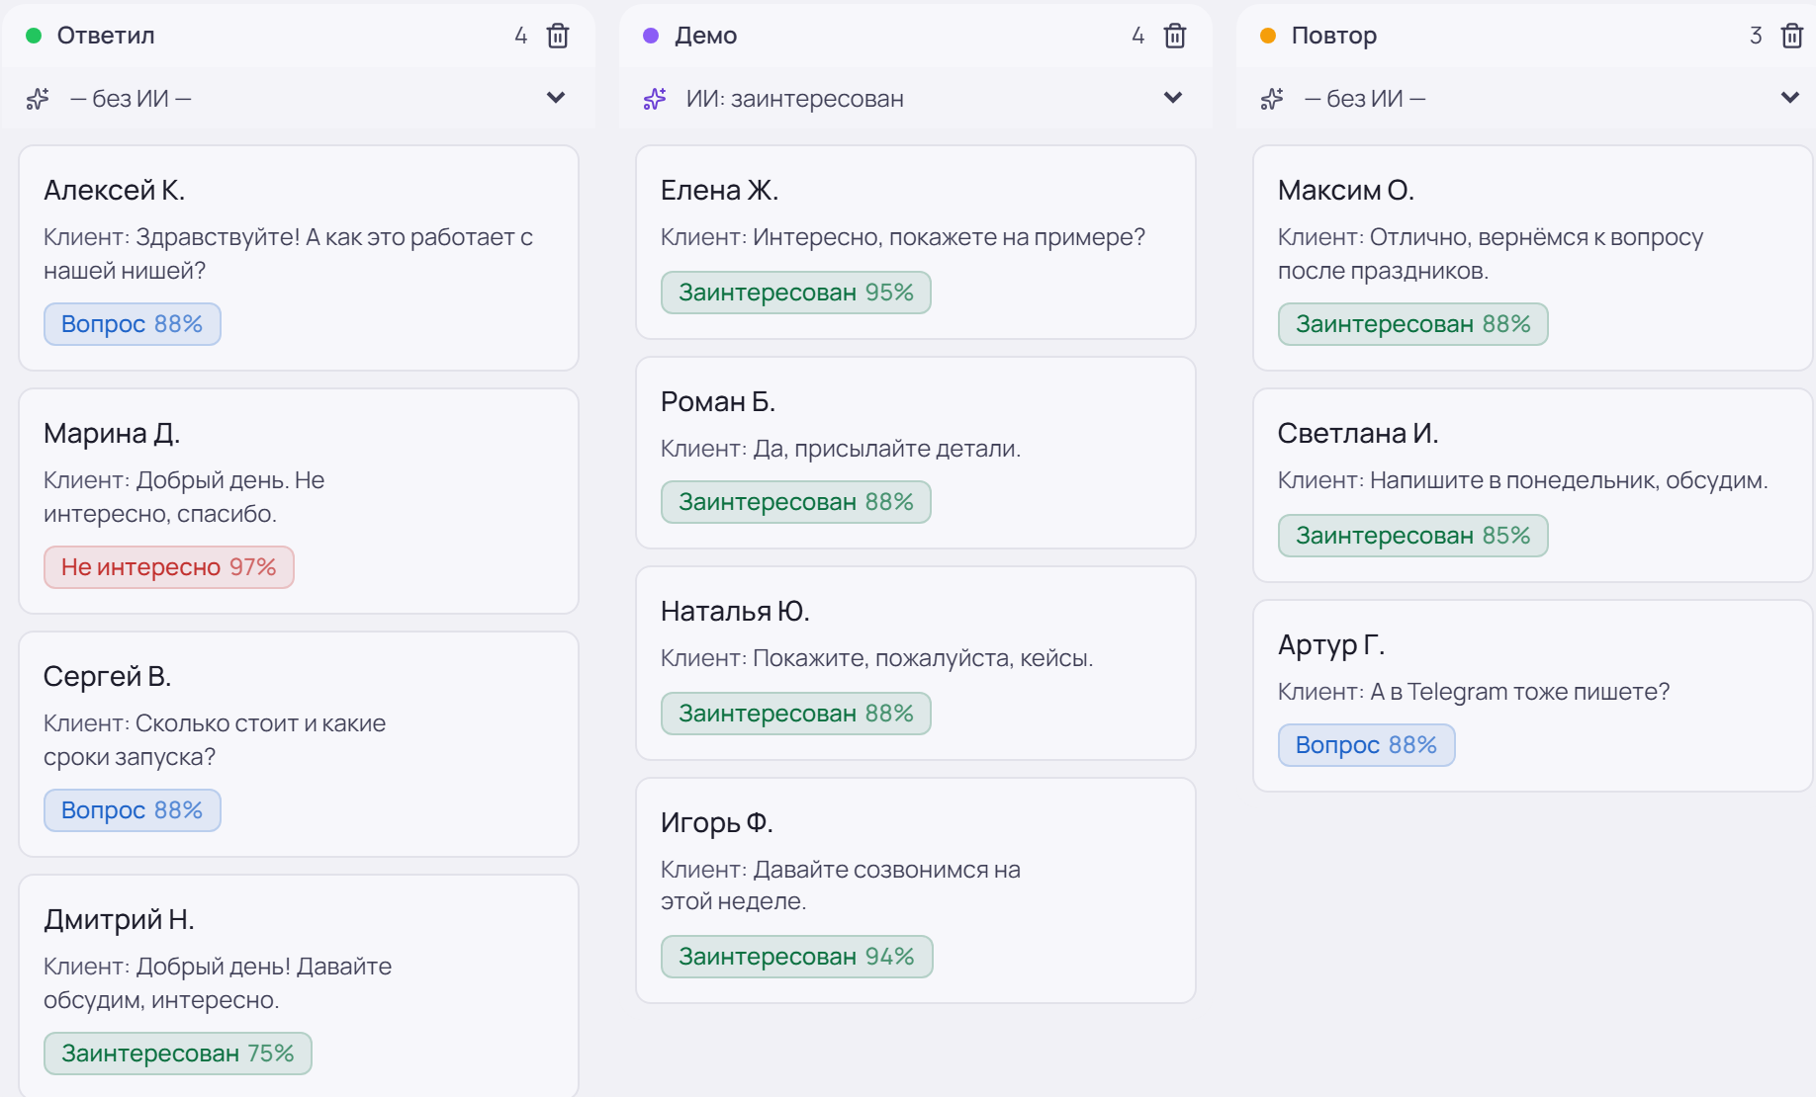Screen dimensions: 1816x1097
Task: Open Светлана И. lead card
Action: click(1533, 485)
